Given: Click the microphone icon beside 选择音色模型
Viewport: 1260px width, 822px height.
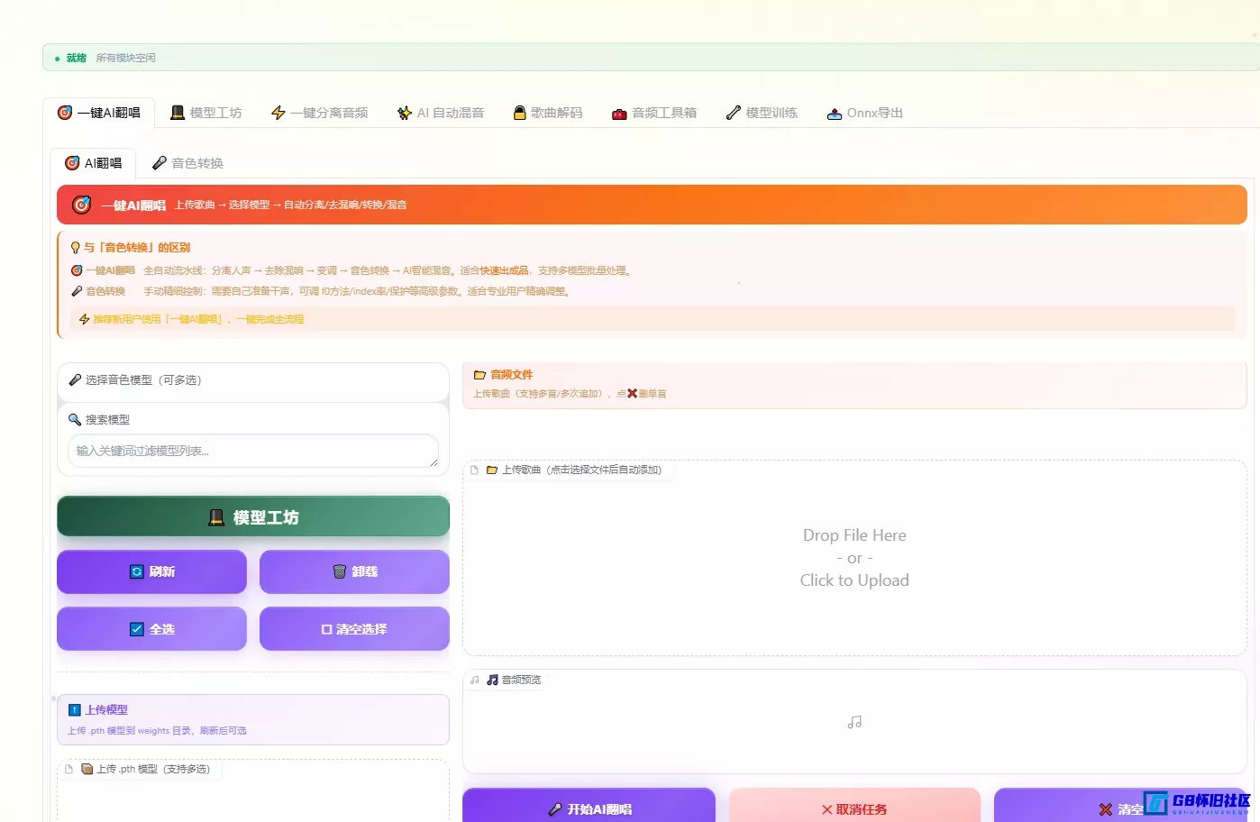Looking at the screenshot, I should 76,379.
